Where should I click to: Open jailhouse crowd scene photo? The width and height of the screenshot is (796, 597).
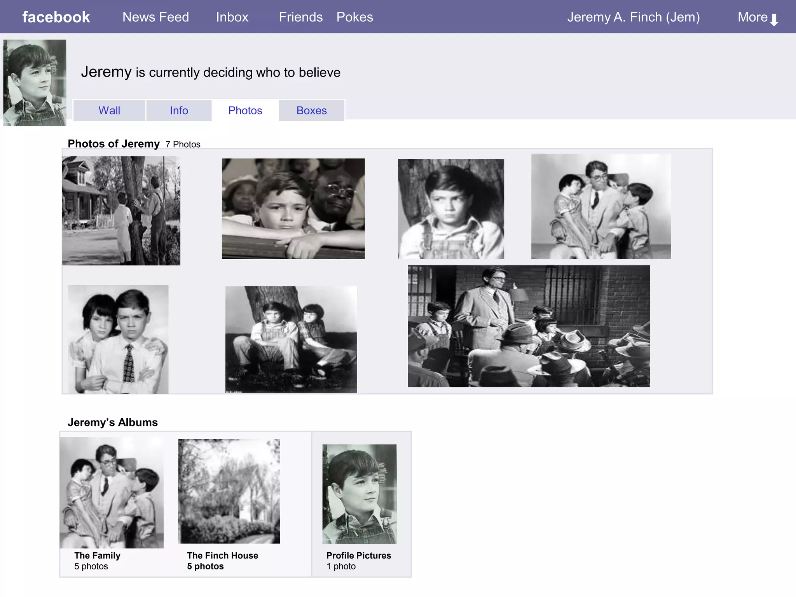529,326
